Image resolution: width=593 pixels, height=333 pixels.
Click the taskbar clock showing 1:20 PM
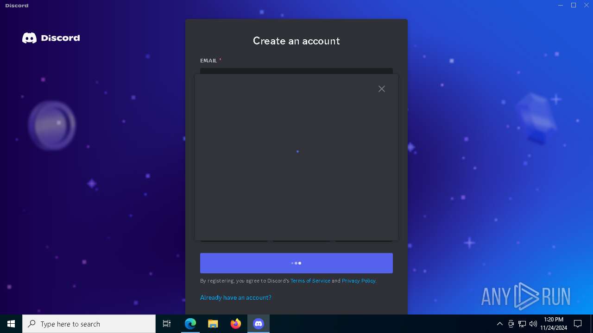(554, 324)
